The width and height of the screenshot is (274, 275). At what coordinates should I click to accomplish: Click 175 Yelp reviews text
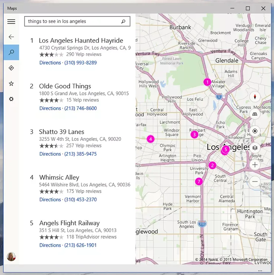84,191
